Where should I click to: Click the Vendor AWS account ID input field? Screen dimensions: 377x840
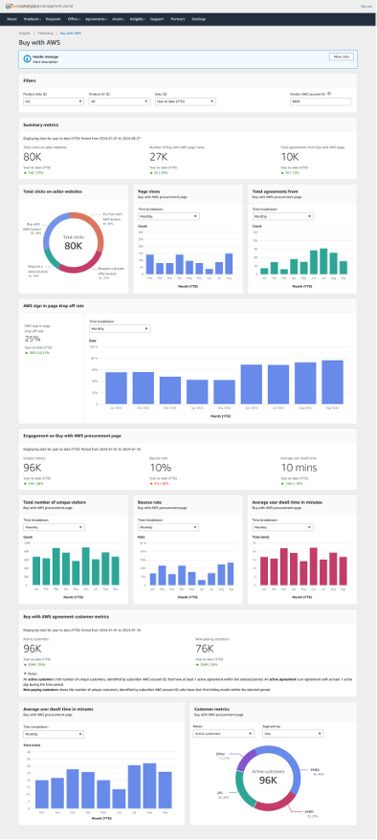pyautogui.click(x=321, y=101)
